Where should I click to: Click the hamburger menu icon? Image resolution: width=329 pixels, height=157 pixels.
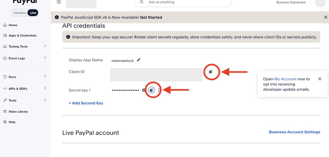[59, 2]
